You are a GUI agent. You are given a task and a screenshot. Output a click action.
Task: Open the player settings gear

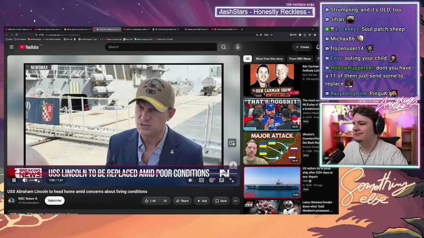click(212, 180)
